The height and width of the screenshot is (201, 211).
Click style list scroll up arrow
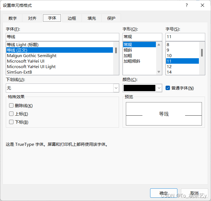159,45
